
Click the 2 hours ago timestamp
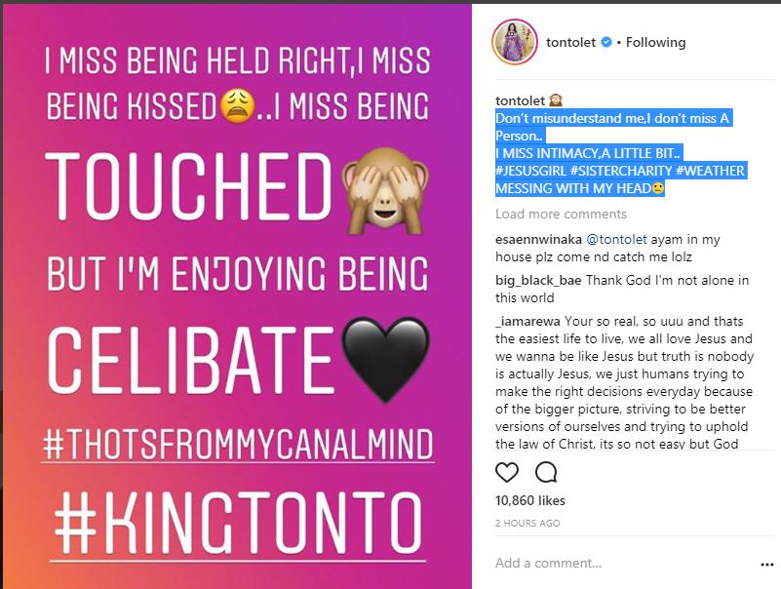point(527,524)
